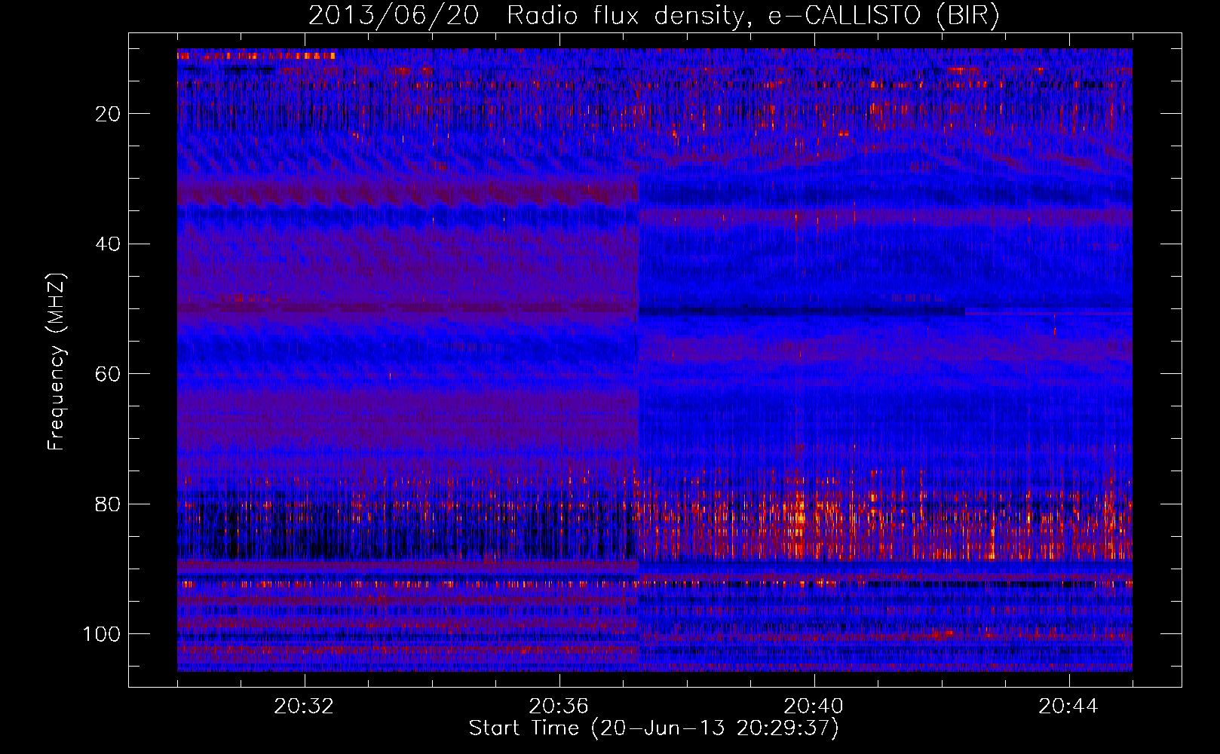1220x754 pixels.
Task: Click the 20:32 time tick label
Action: click(304, 706)
